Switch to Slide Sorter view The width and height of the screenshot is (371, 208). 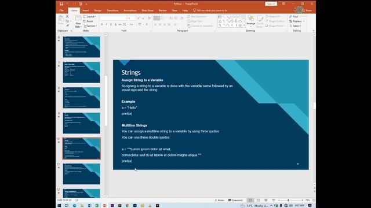tap(258, 200)
